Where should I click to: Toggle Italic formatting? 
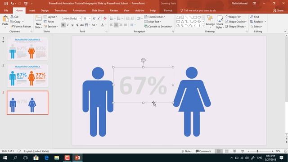68,25
